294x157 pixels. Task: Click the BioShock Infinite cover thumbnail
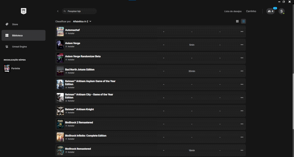pos(60,137)
